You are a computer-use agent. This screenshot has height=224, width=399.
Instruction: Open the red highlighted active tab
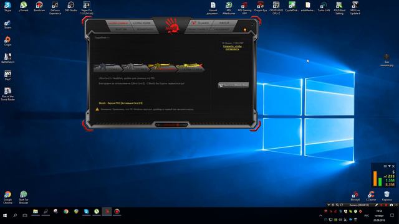(118, 23)
